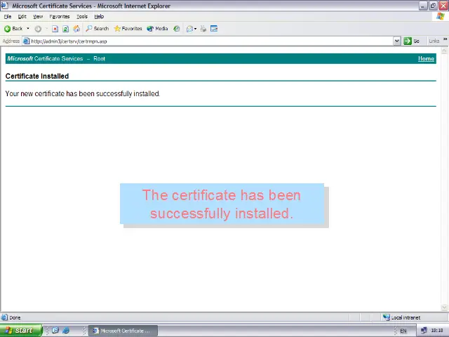This screenshot has width=449, height=337.
Task: Expand the address bar dropdown arrow
Action: [x=396, y=41]
